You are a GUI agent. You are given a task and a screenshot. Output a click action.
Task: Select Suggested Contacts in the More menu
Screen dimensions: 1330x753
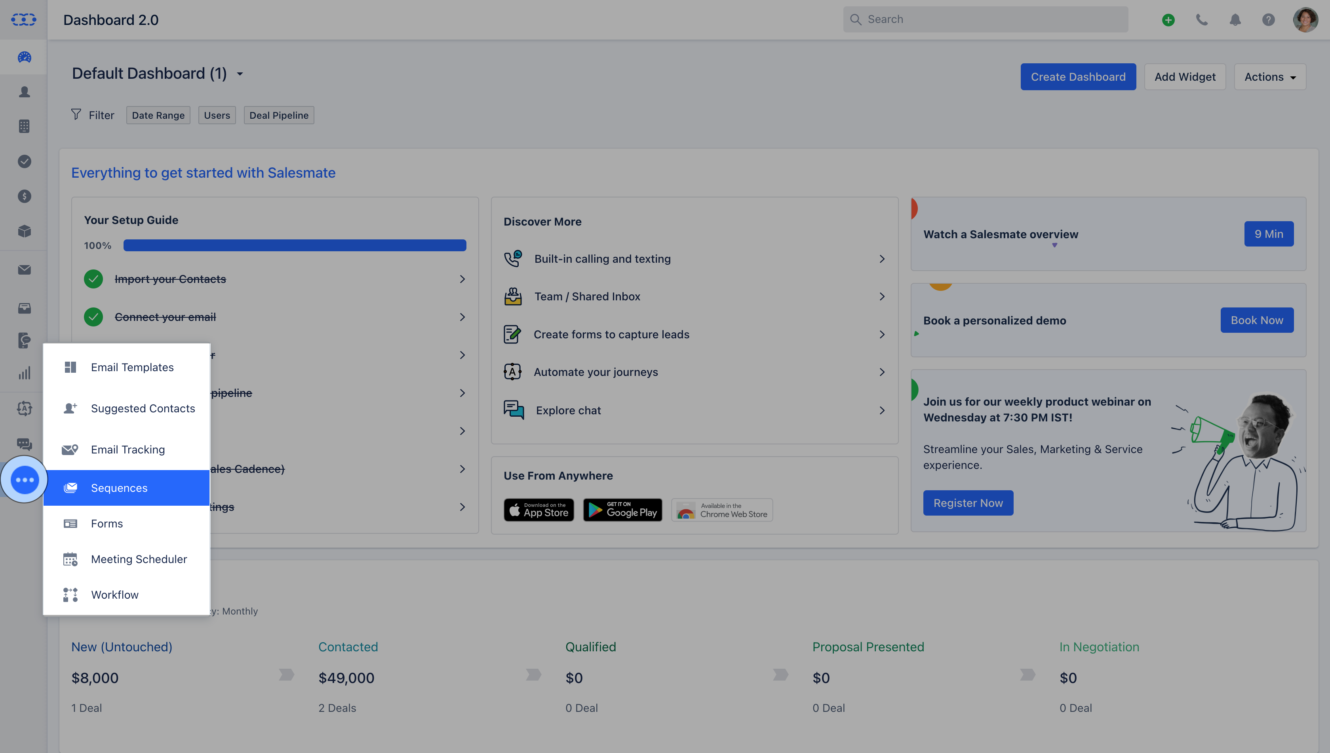(126, 408)
